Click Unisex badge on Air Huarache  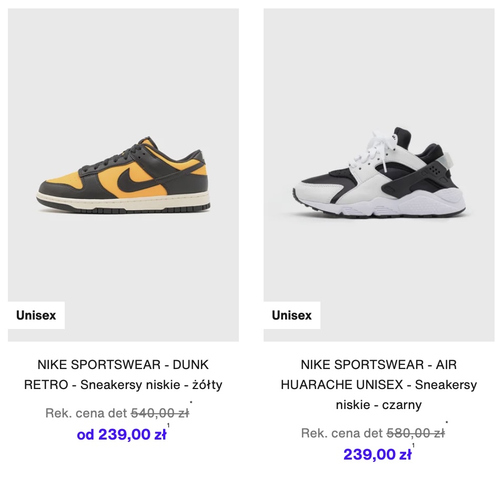pos(292,315)
